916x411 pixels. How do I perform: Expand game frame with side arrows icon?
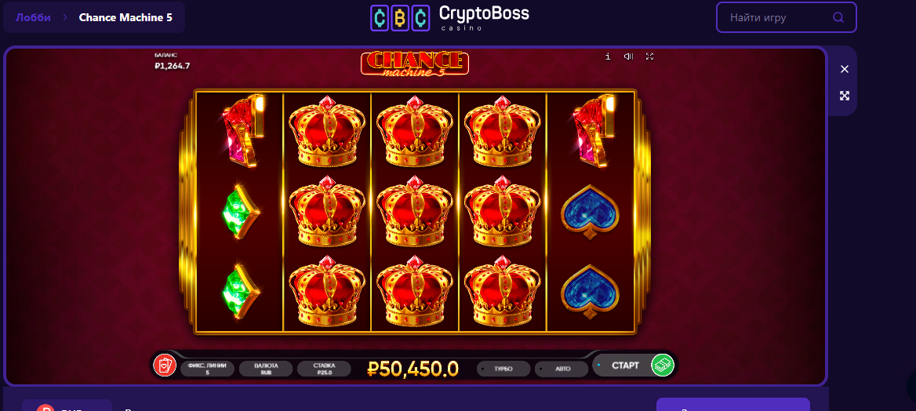[844, 96]
